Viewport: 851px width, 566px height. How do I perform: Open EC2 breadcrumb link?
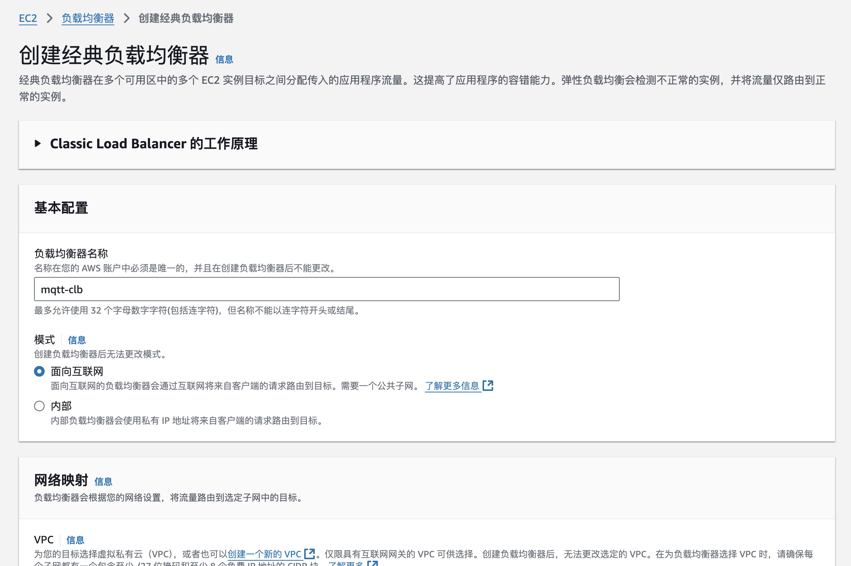click(x=28, y=18)
